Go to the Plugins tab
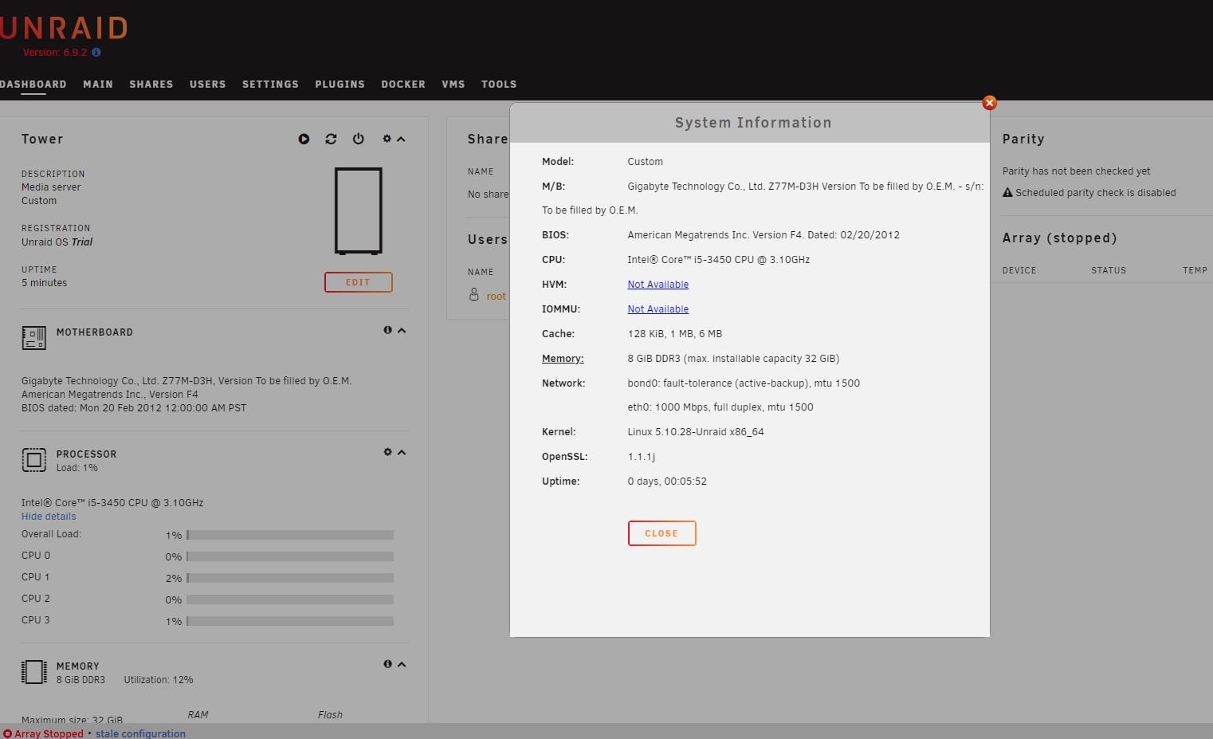The height and width of the screenshot is (739, 1213). [340, 85]
